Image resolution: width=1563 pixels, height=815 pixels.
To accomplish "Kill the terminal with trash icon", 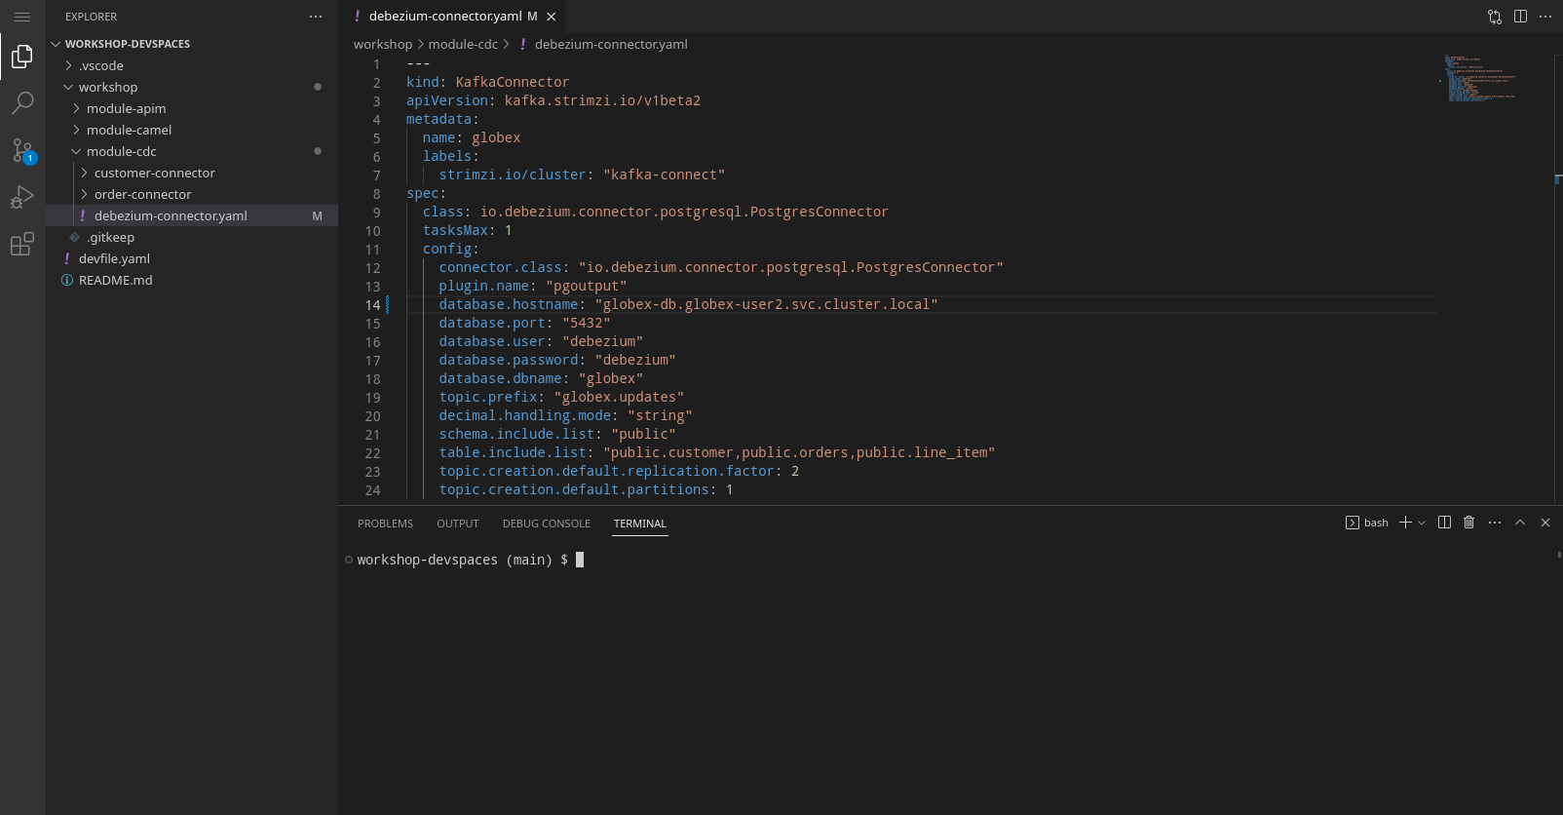I will pyautogui.click(x=1469, y=523).
